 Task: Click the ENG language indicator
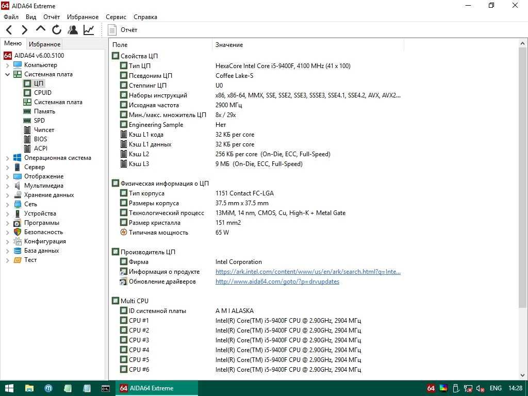(x=496, y=388)
